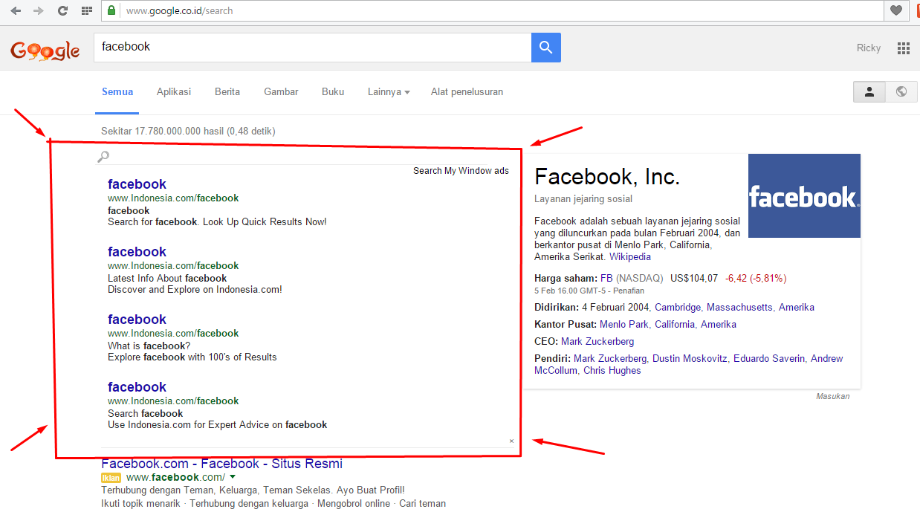This screenshot has height=512, width=920.
Task: Click the Facebook, Inc. panel title
Action: (x=607, y=177)
